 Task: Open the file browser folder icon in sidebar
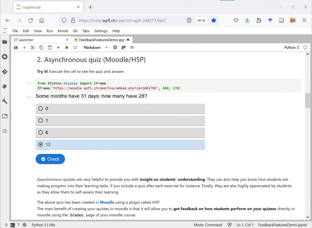5,42
